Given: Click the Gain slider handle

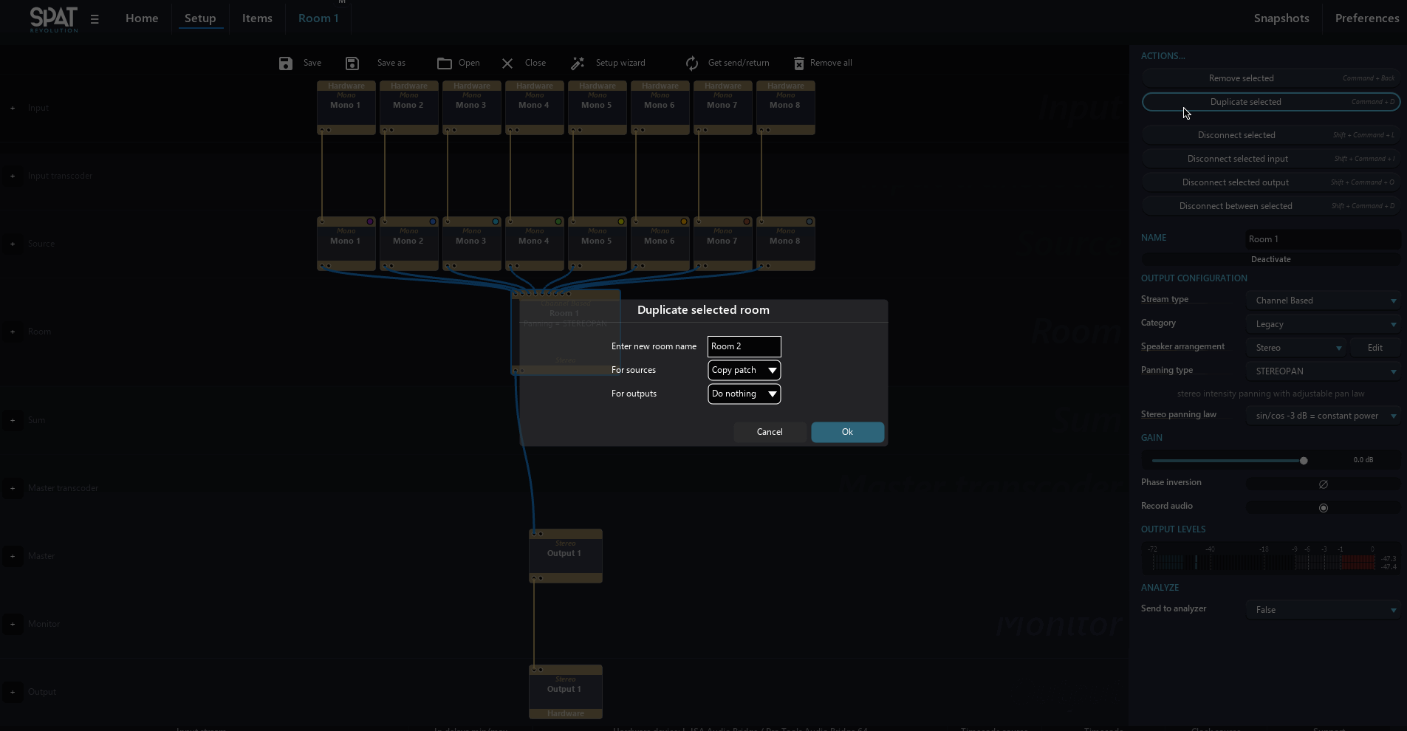Looking at the screenshot, I should point(1304,461).
